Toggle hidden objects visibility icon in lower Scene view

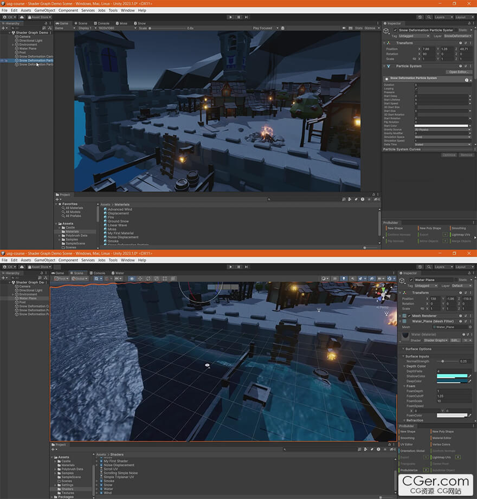click(372, 278)
